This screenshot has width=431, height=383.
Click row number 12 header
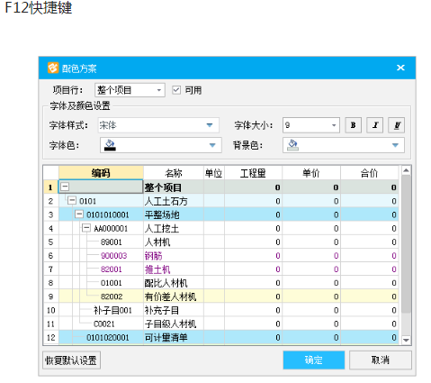[50, 337]
